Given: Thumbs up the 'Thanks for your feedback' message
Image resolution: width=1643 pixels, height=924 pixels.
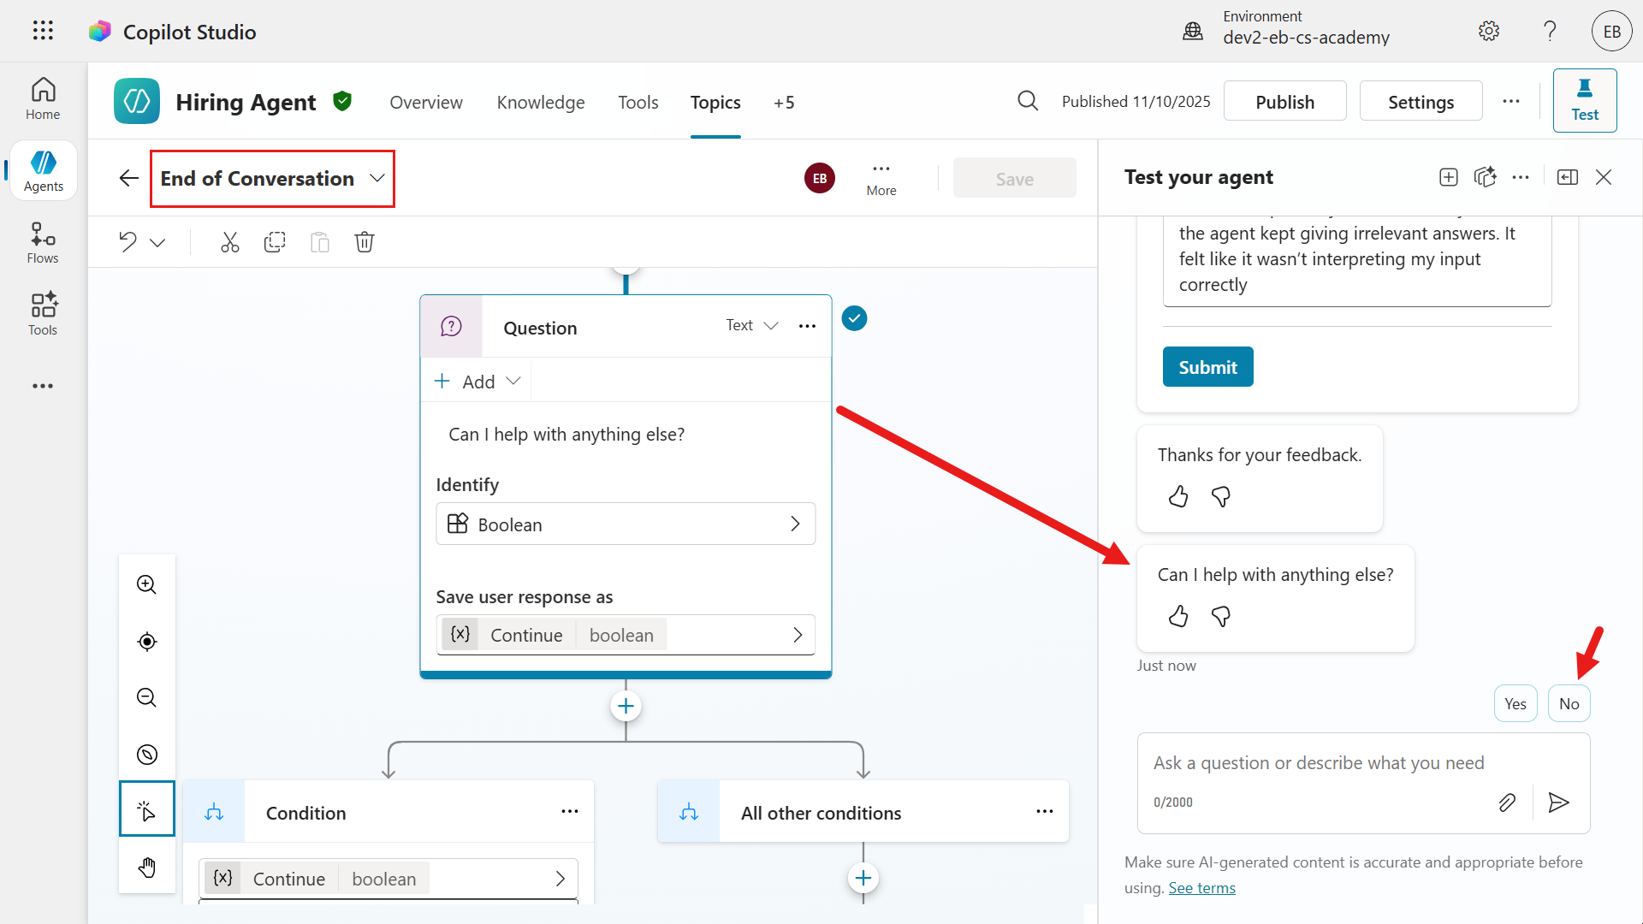Looking at the screenshot, I should (x=1178, y=497).
